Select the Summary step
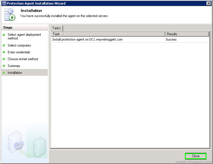 click(14, 66)
